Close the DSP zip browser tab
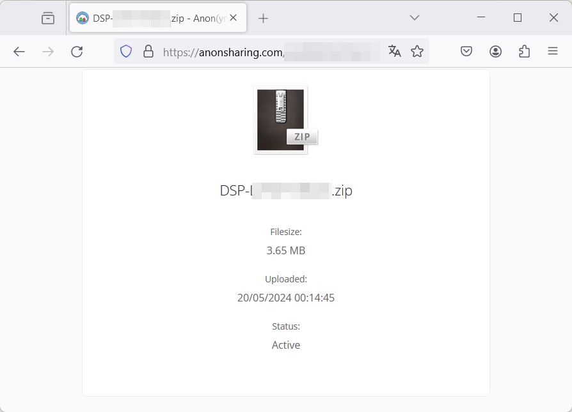Viewport: 572px width, 412px height. (x=234, y=18)
